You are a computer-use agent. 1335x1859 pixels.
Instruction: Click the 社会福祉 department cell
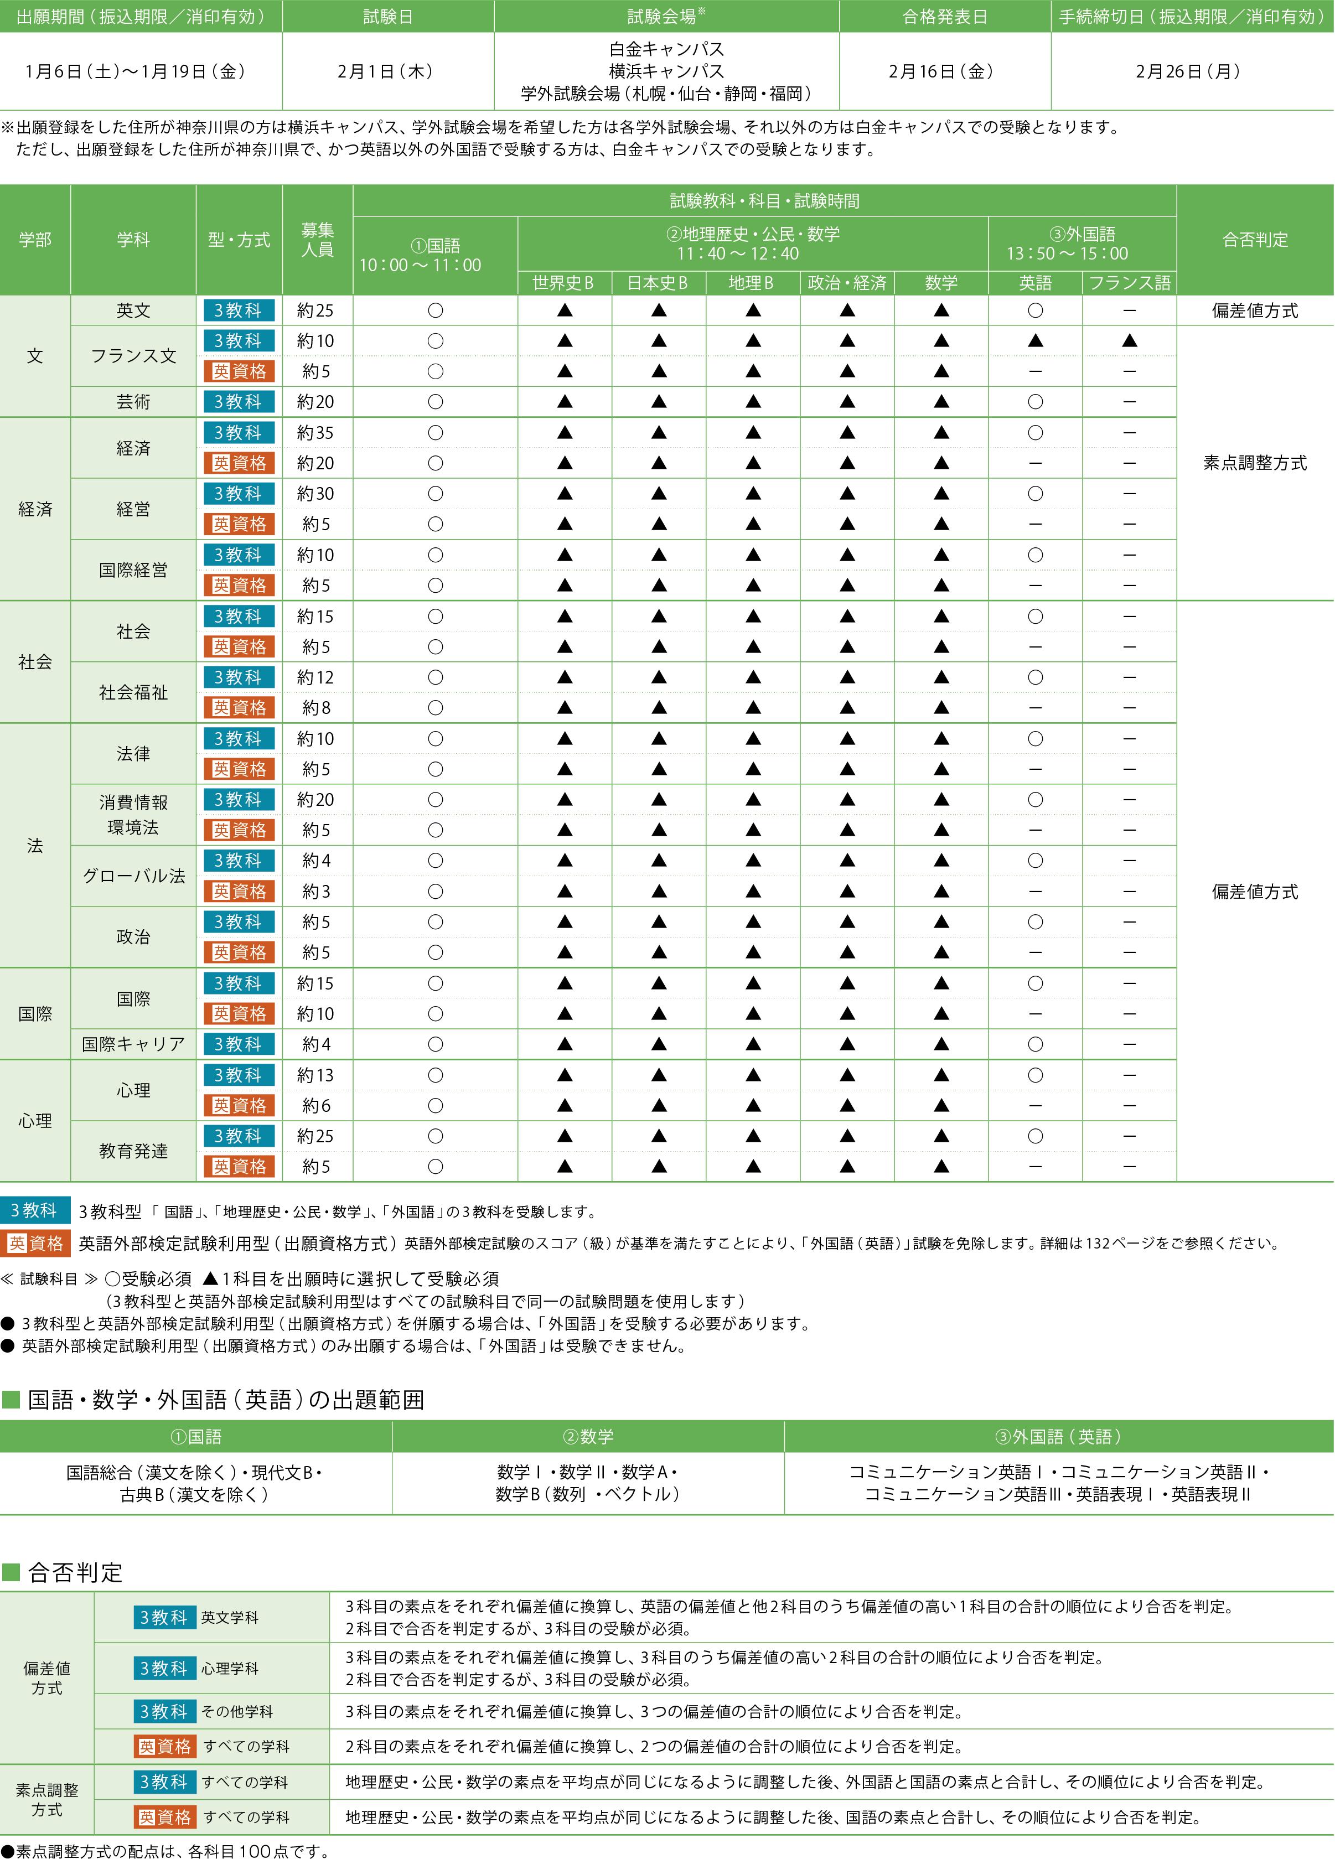(133, 692)
